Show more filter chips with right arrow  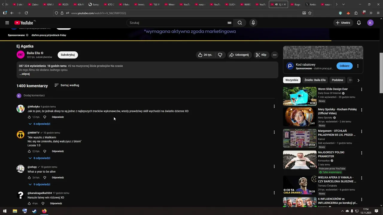(358, 80)
